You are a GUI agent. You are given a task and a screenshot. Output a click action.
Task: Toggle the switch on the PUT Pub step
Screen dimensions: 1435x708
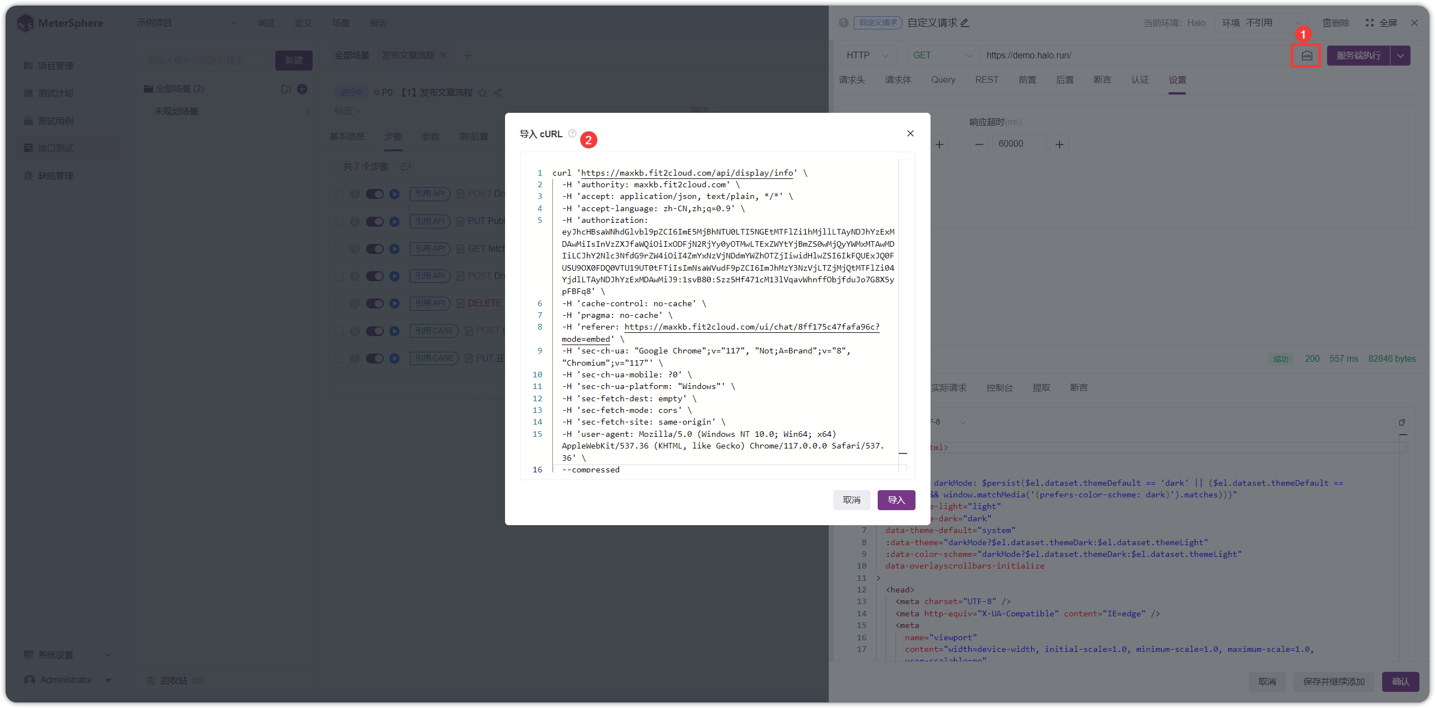coord(374,222)
